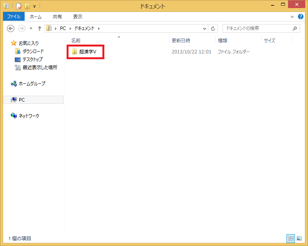Open the 超漢字V folder

click(x=87, y=52)
